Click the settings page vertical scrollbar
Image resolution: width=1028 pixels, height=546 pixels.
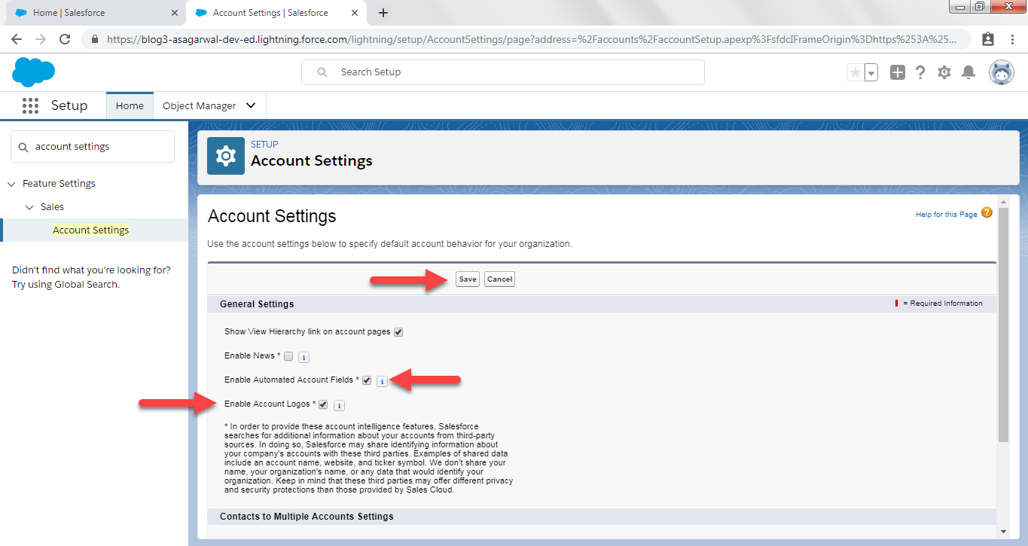pyautogui.click(x=1003, y=324)
